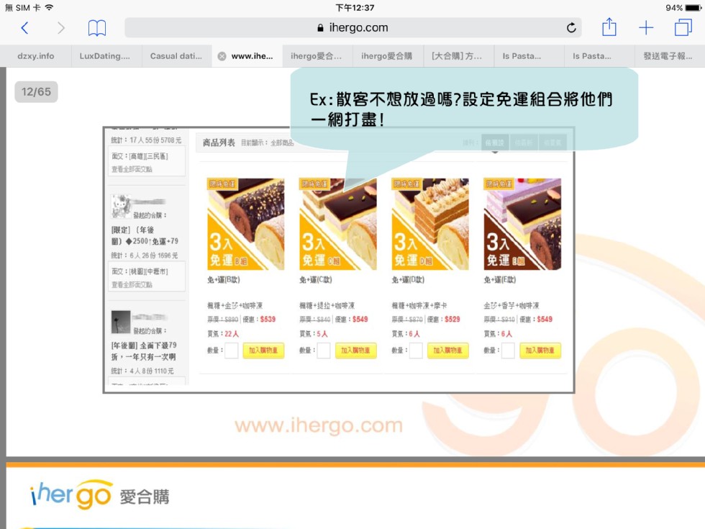Click the Wi-Fi status icon
Viewport: 705px width, 529px height.
49,7
